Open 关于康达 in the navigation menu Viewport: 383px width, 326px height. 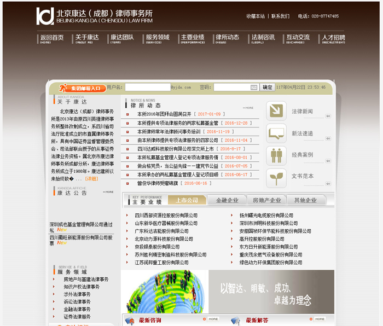click(x=86, y=39)
